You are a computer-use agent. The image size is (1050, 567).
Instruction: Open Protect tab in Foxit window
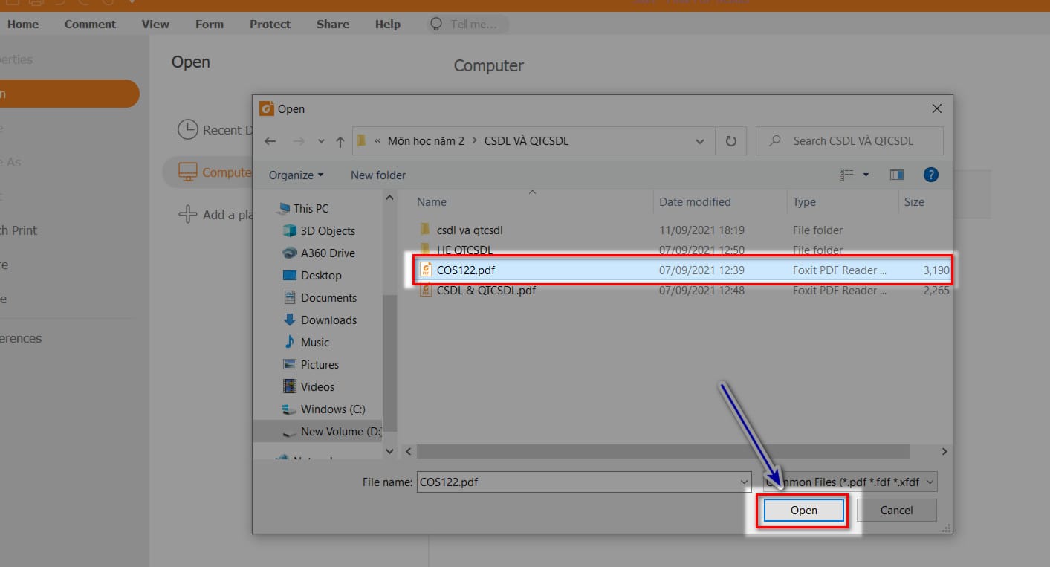tap(270, 24)
